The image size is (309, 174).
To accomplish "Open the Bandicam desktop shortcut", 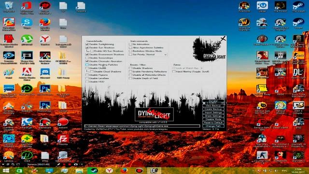I will pyautogui.click(x=45, y=123).
